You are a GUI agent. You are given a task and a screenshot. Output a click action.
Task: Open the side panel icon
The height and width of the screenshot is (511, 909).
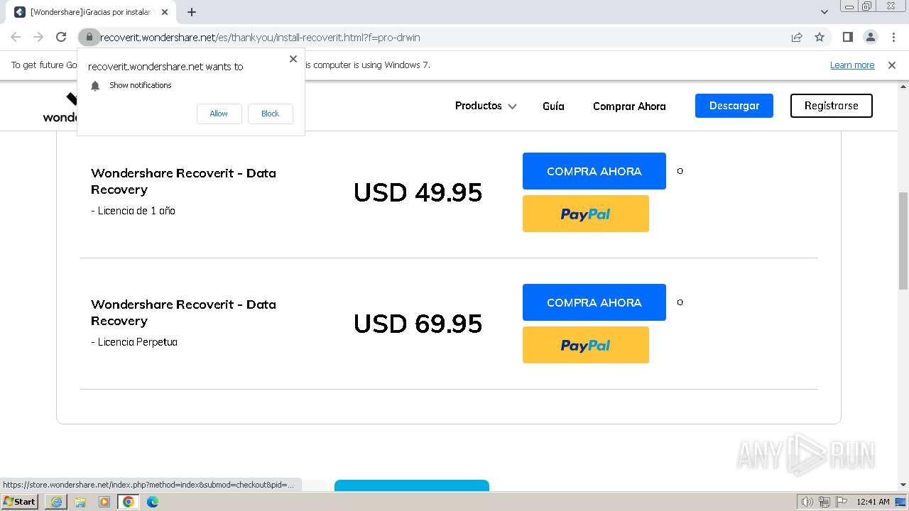[x=847, y=37]
